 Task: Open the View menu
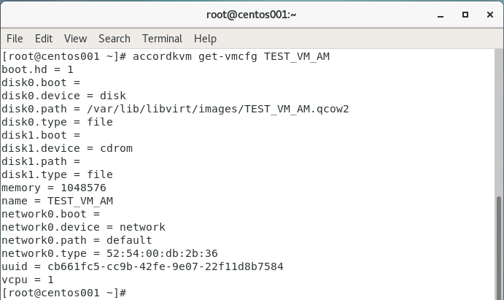(75, 38)
